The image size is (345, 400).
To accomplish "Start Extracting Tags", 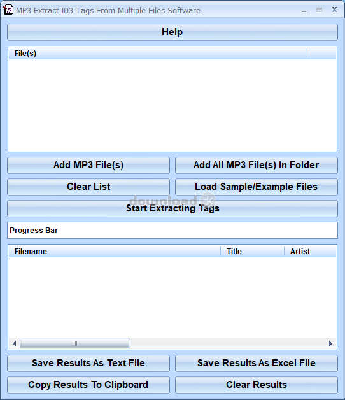I will click(172, 208).
